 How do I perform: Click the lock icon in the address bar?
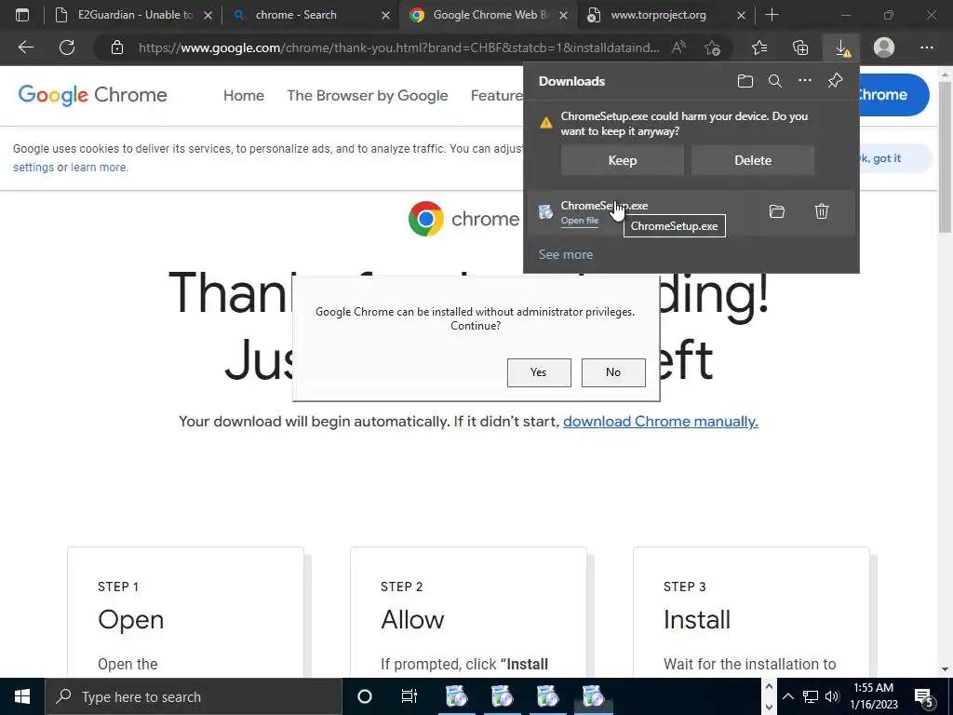coord(117,47)
